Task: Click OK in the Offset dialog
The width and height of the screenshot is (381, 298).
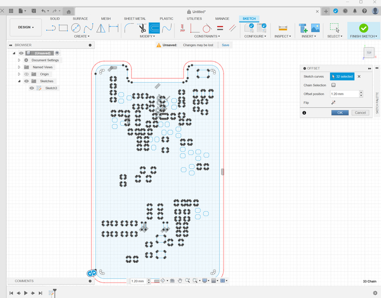Action: coord(340,113)
